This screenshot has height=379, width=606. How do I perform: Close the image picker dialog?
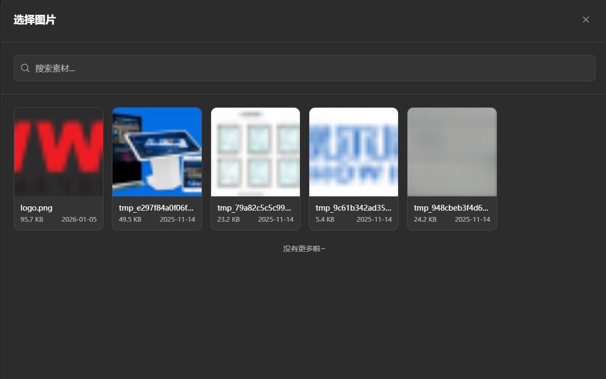(585, 20)
